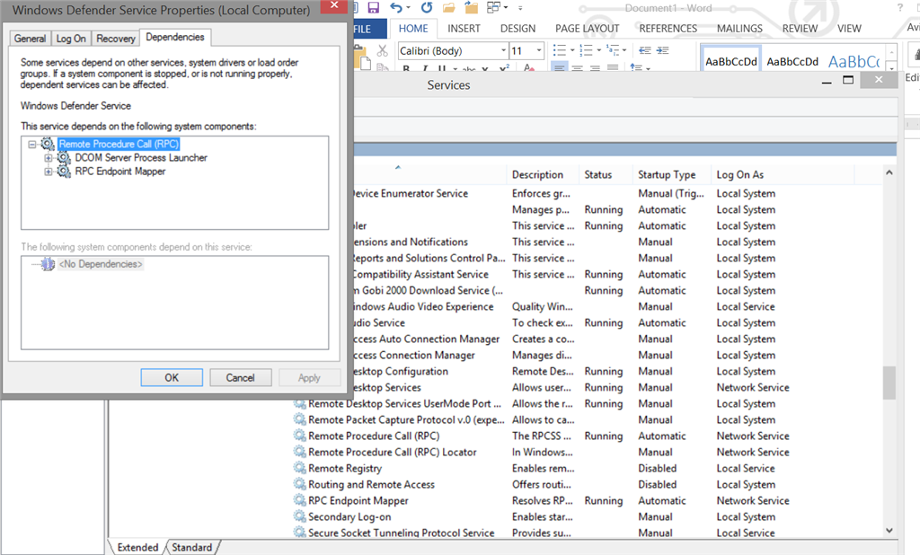
Task: Switch to the DESIGN ribbon tab
Action: click(x=517, y=29)
